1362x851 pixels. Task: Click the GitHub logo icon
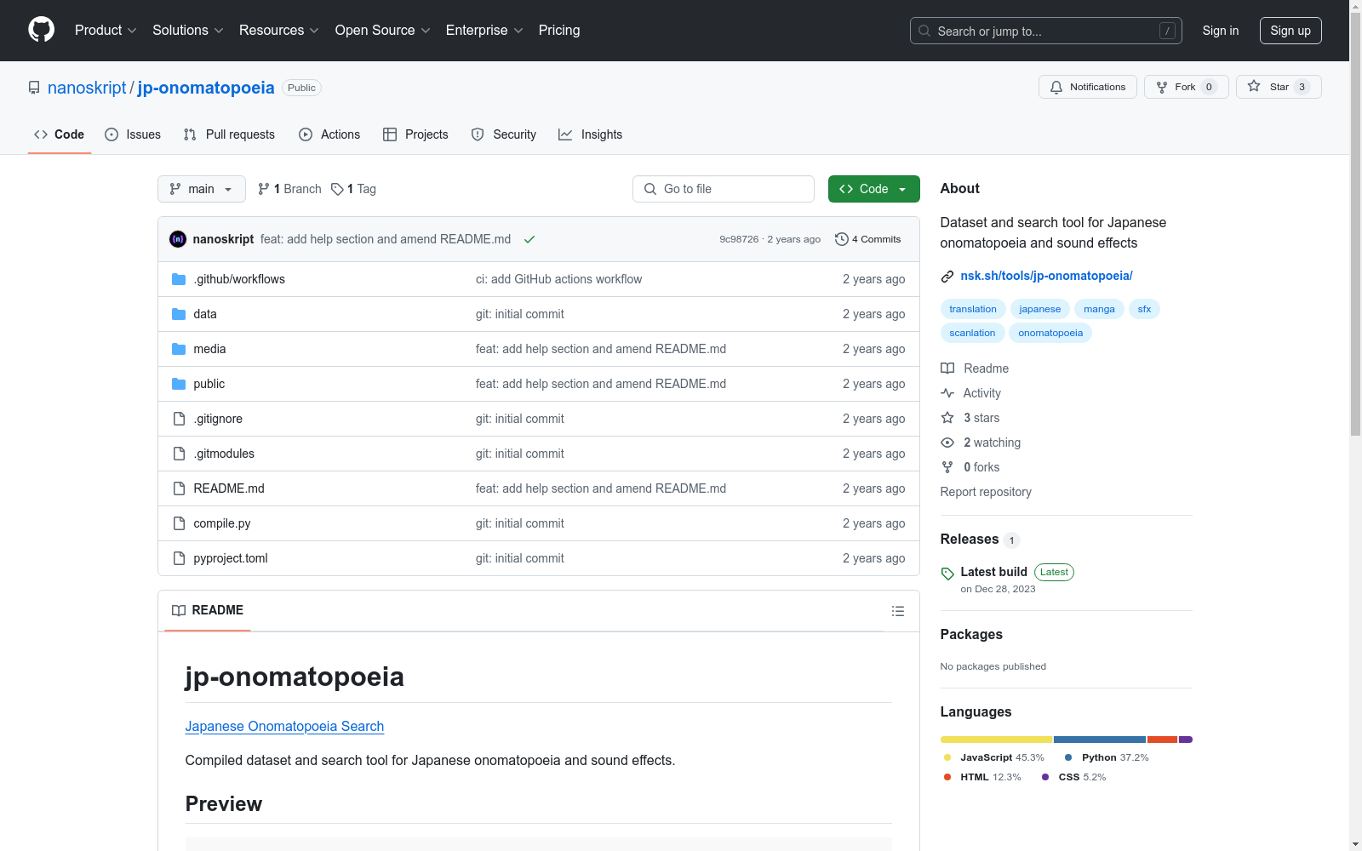pyautogui.click(x=41, y=30)
